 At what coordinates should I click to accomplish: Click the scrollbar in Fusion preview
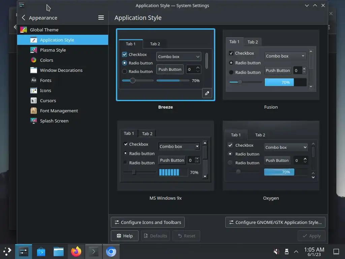click(311, 69)
